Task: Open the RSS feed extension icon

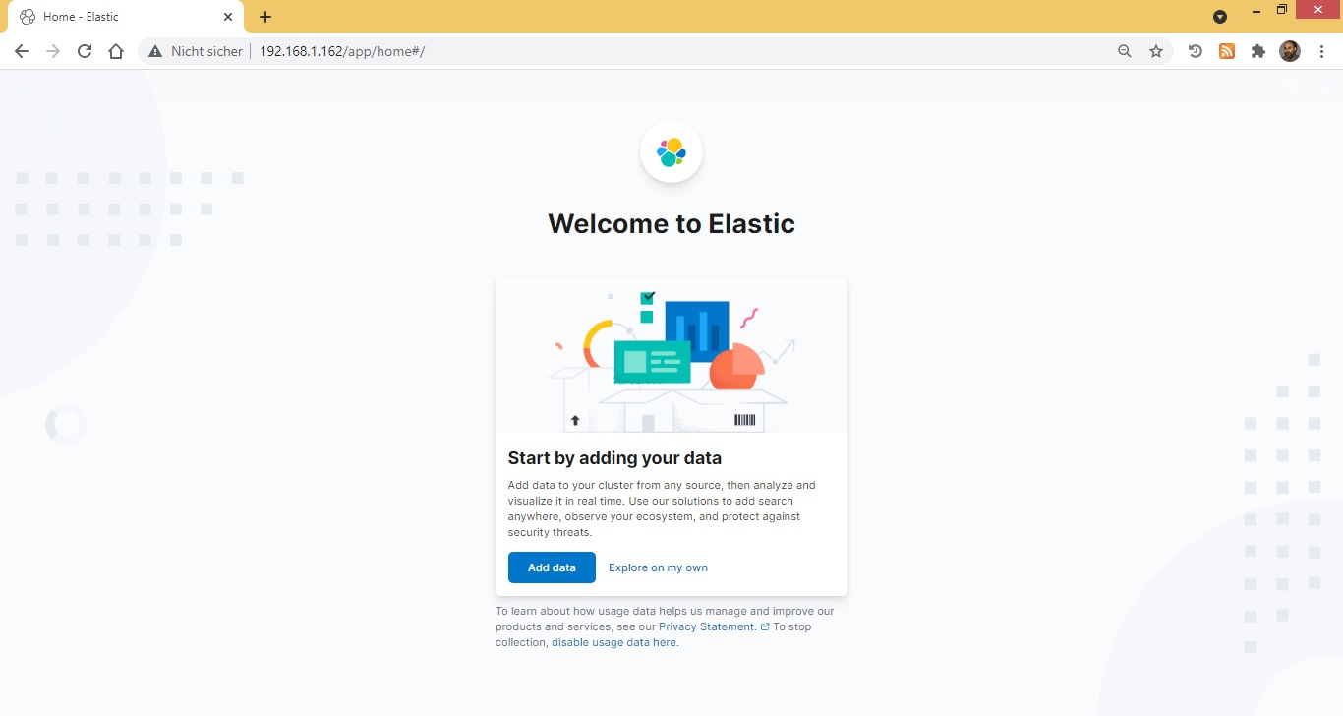Action: point(1227,51)
